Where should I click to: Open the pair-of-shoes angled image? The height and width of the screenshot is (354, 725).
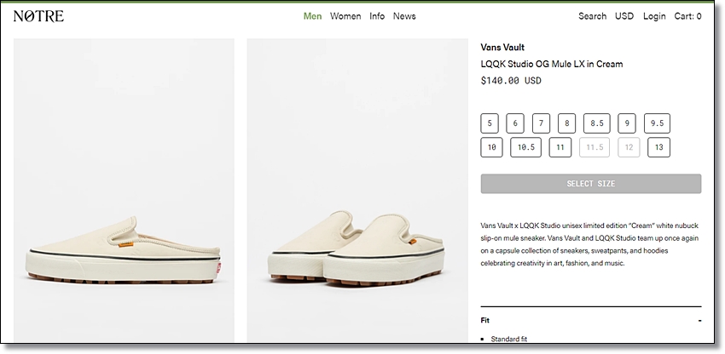(x=357, y=190)
